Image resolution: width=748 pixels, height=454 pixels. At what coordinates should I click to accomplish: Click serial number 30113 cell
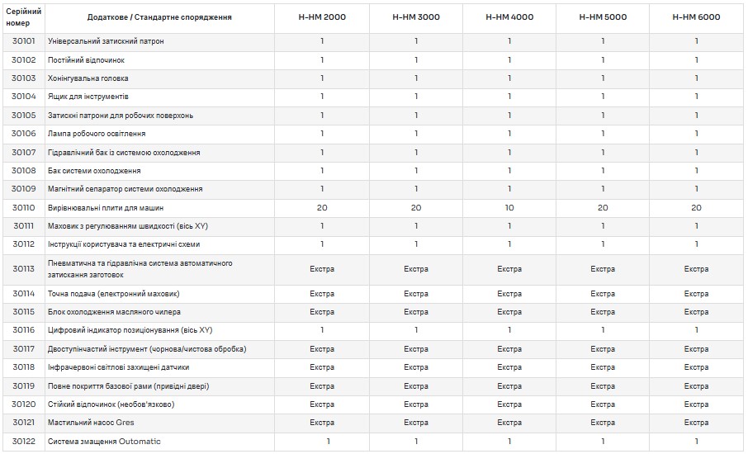[24, 269]
